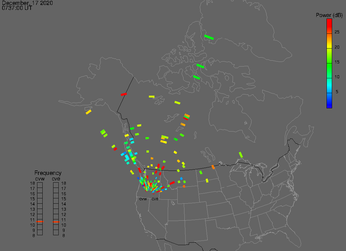
Task: Click the 5 tick label on Power scale
Action: [x=337, y=92]
